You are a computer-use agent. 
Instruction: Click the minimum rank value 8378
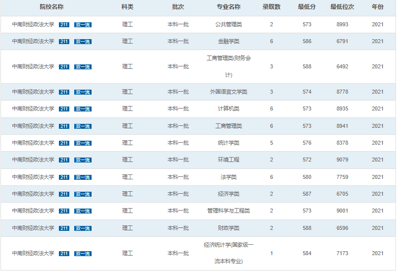[x=343, y=143]
